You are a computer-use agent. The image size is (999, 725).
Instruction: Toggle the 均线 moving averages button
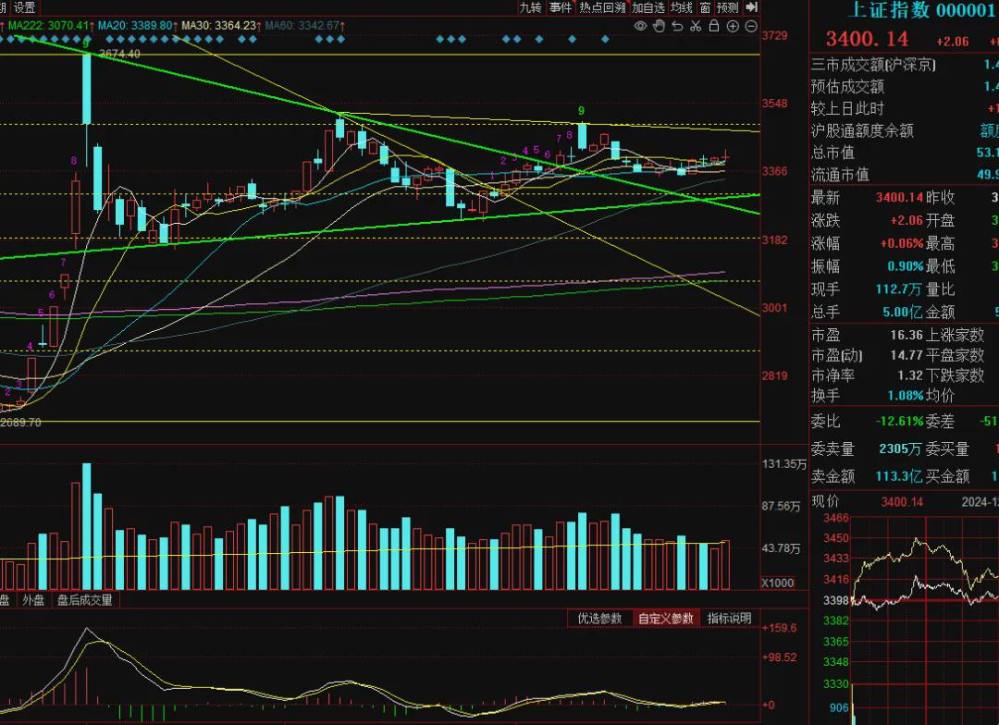[x=682, y=7]
